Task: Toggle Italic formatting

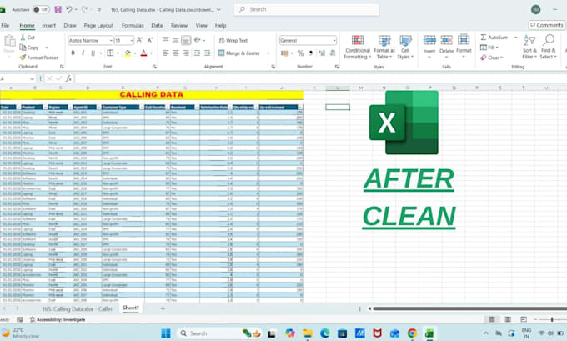Action: point(83,53)
